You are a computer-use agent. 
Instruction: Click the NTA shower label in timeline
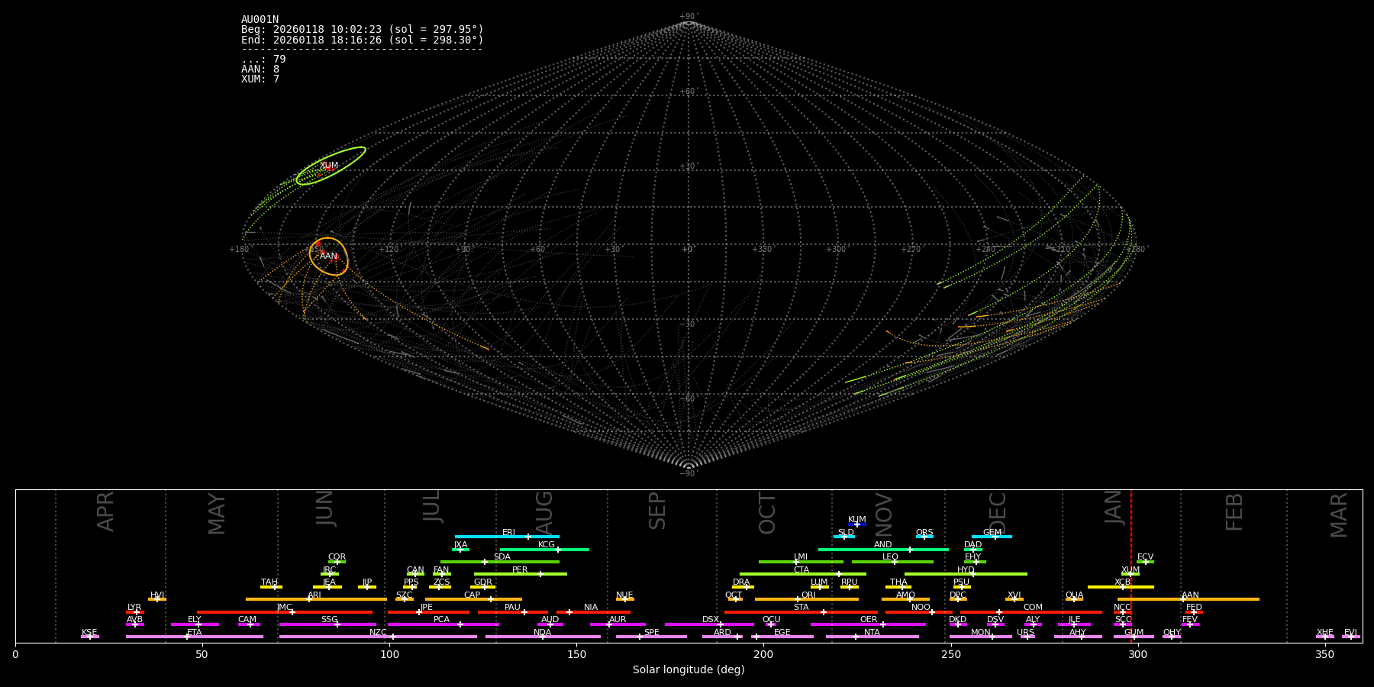click(872, 633)
